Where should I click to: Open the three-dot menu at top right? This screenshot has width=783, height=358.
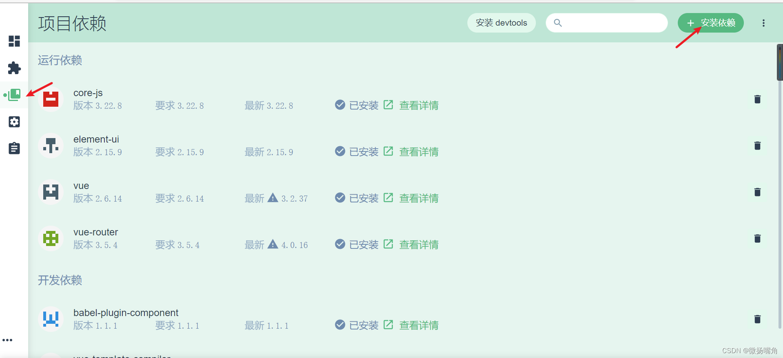(763, 23)
